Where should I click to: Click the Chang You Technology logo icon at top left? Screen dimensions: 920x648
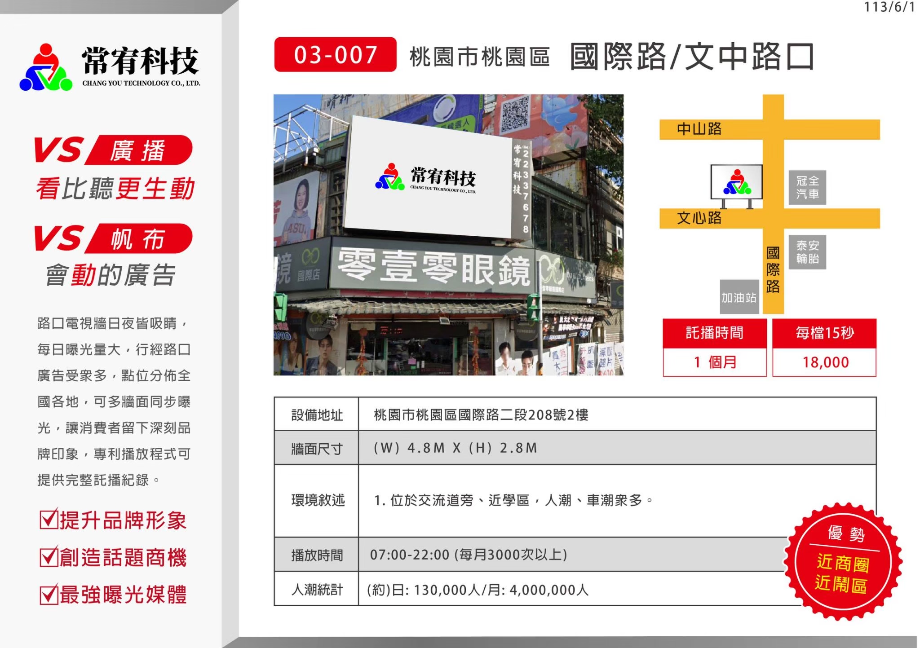(x=46, y=67)
